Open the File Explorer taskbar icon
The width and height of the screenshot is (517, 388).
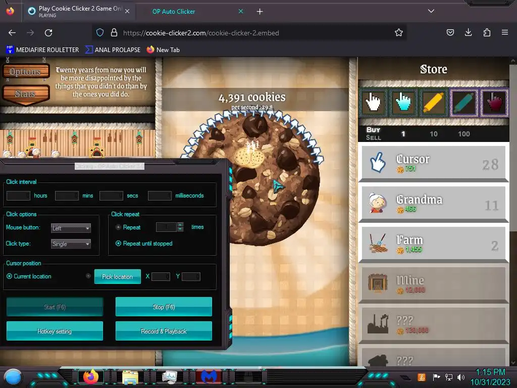point(130,377)
